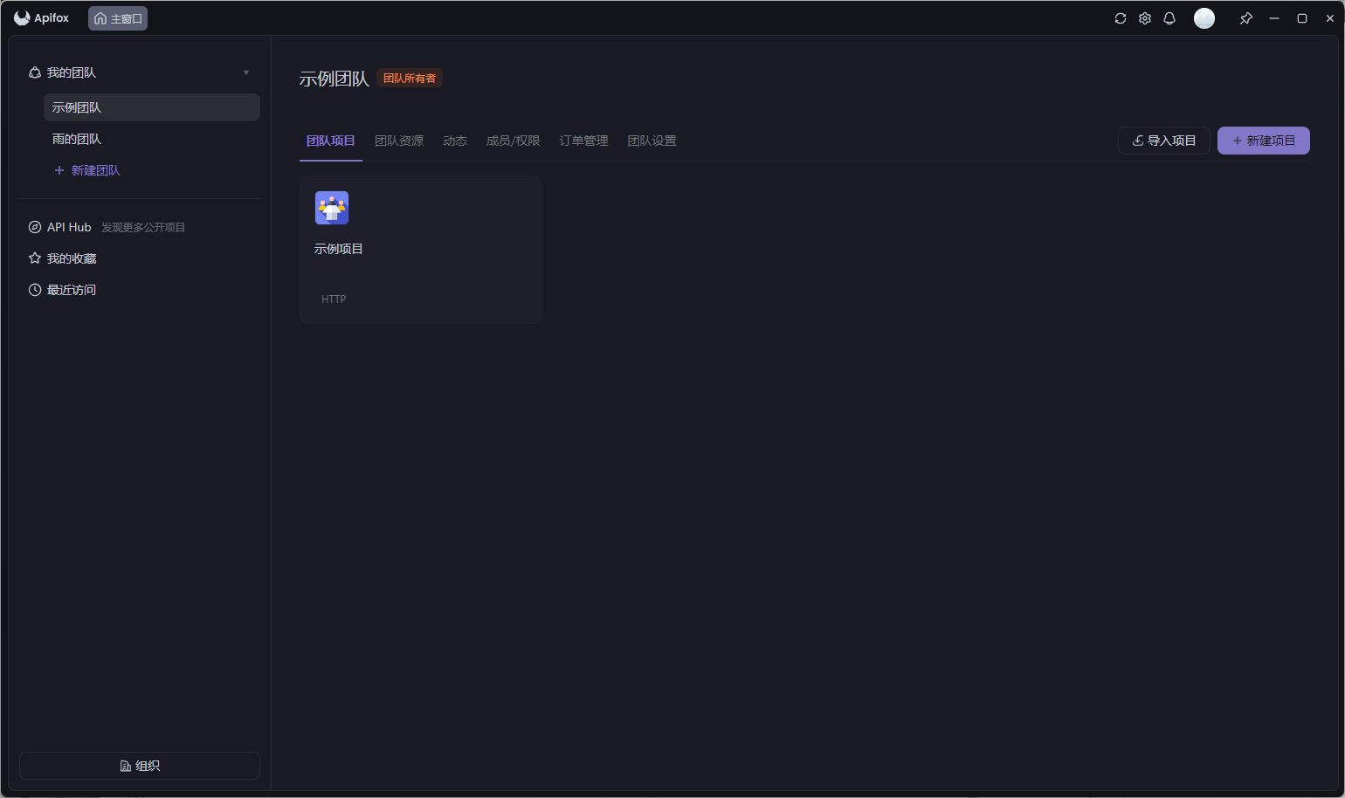Image resolution: width=1345 pixels, height=798 pixels.
Task: Switch to the 团队设置 tab
Action: click(x=652, y=140)
